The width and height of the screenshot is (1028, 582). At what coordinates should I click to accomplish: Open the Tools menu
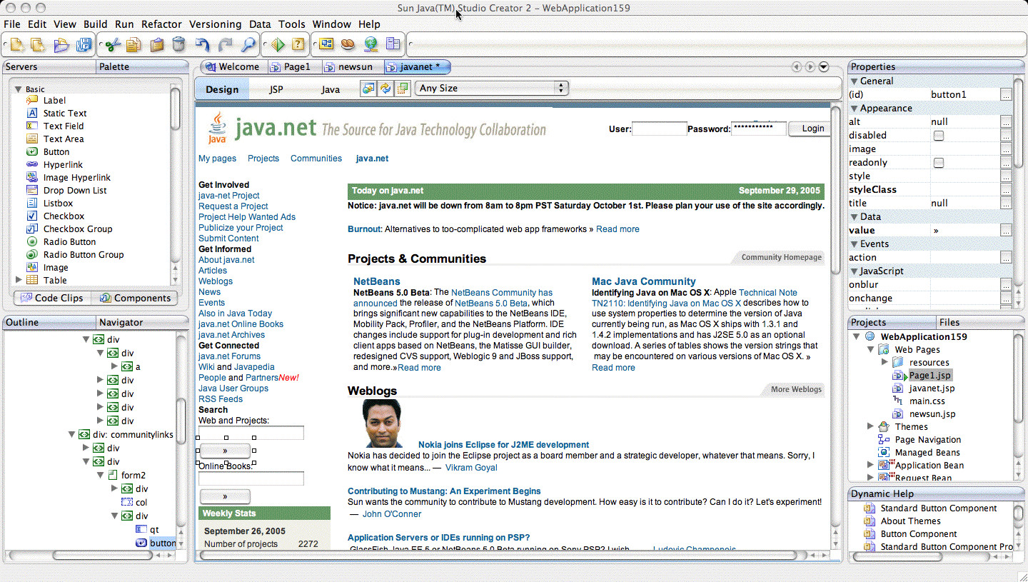click(x=292, y=24)
